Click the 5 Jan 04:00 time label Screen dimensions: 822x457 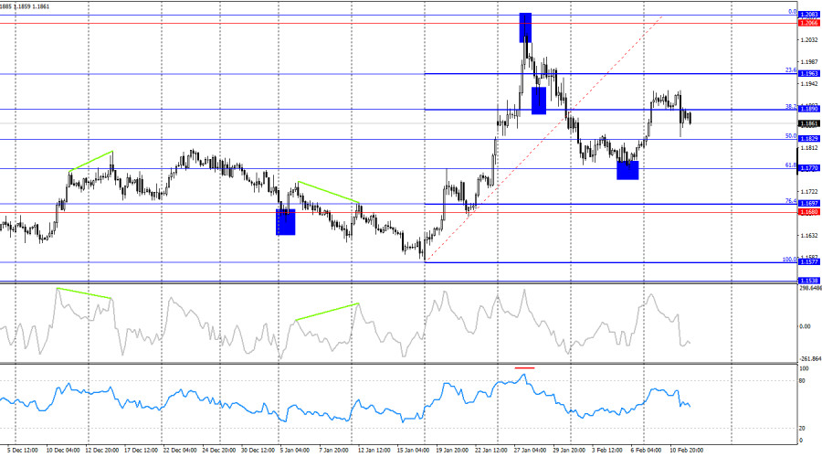[x=295, y=451]
